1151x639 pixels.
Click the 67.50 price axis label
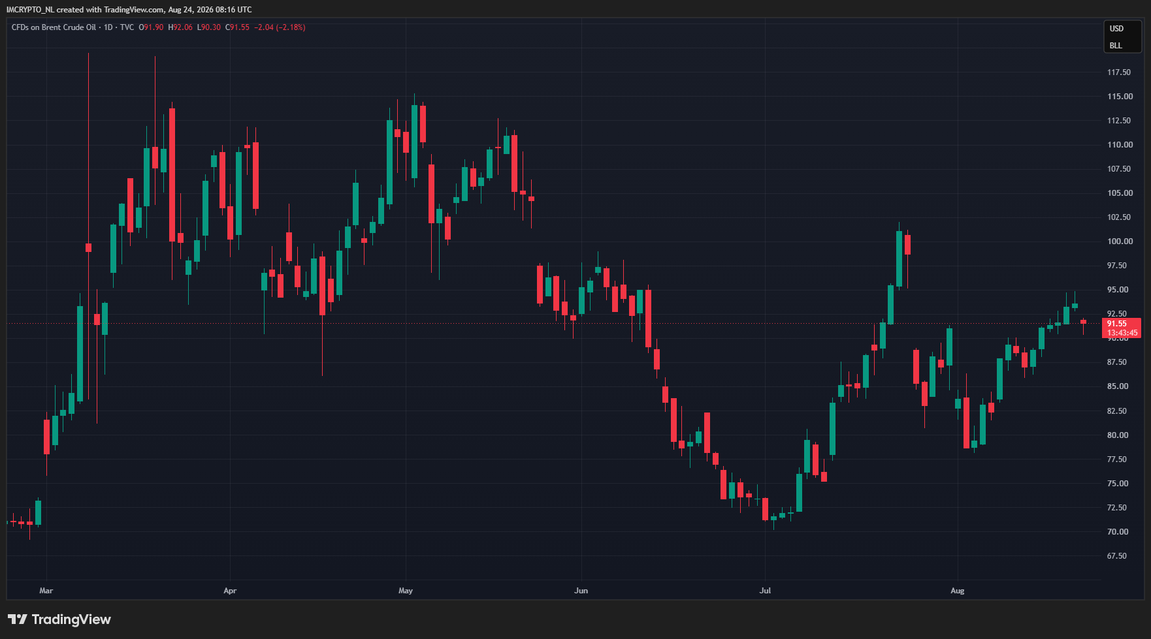point(1117,556)
